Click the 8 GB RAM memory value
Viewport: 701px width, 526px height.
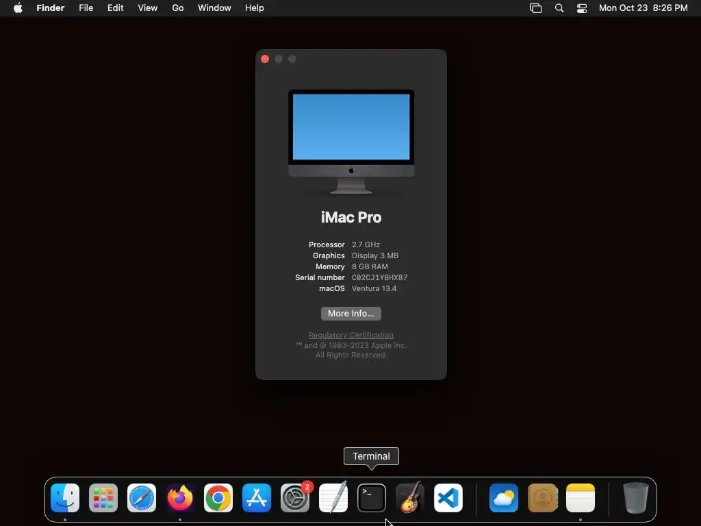pos(370,266)
